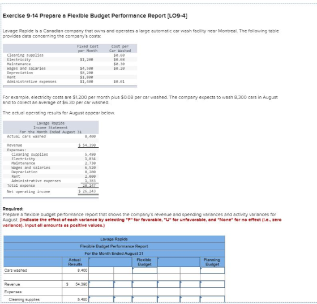Click the Rent fixed cost $1,800

(x=87, y=77)
